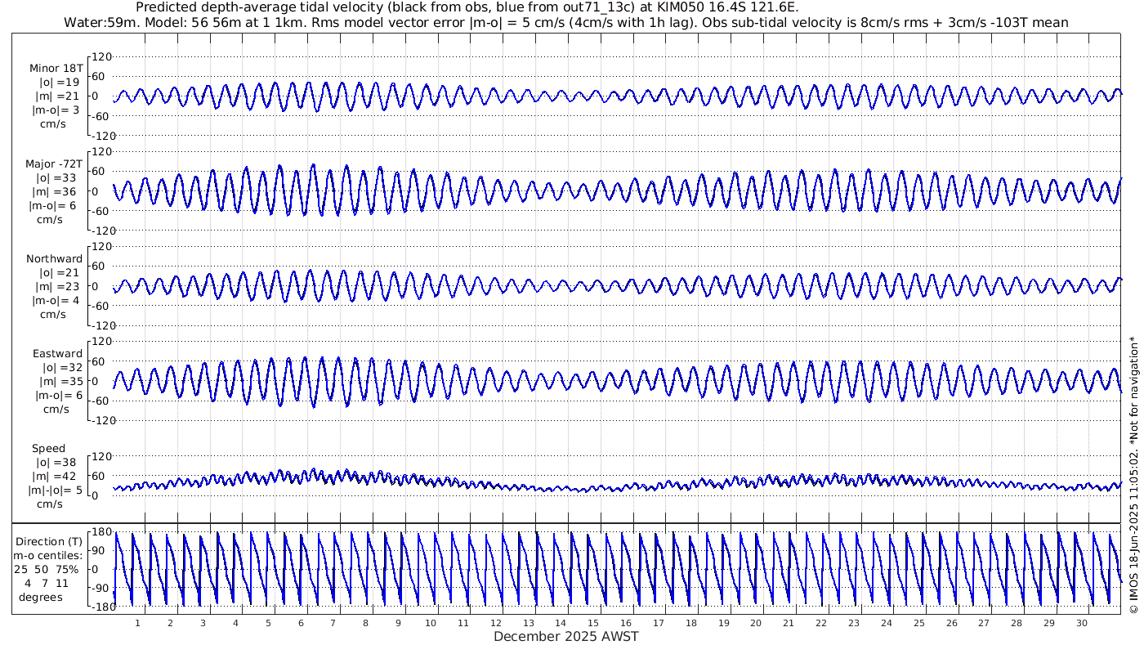Select day 1 on the date axis

(137, 623)
